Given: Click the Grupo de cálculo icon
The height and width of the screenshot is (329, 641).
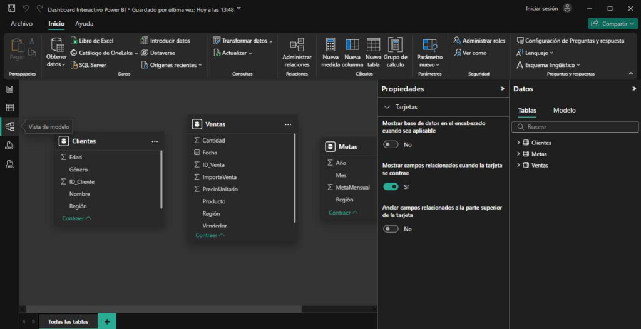Looking at the screenshot, I should 395,45.
